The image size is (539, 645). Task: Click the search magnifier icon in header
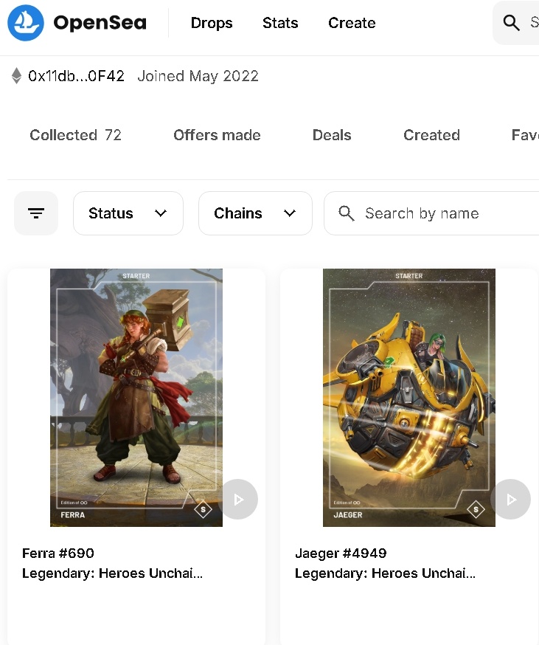[512, 23]
